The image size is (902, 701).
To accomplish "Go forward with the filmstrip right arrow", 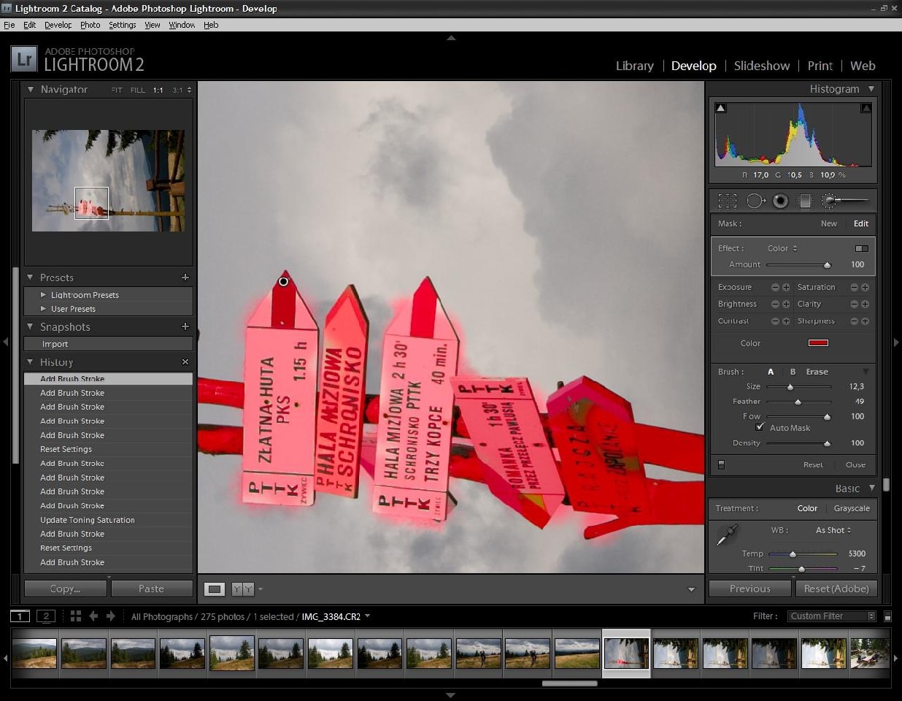I will (111, 616).
